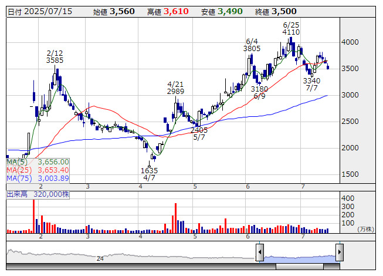Click the 始値 3,560 open price
383x276 pixels.
(114, 12)
